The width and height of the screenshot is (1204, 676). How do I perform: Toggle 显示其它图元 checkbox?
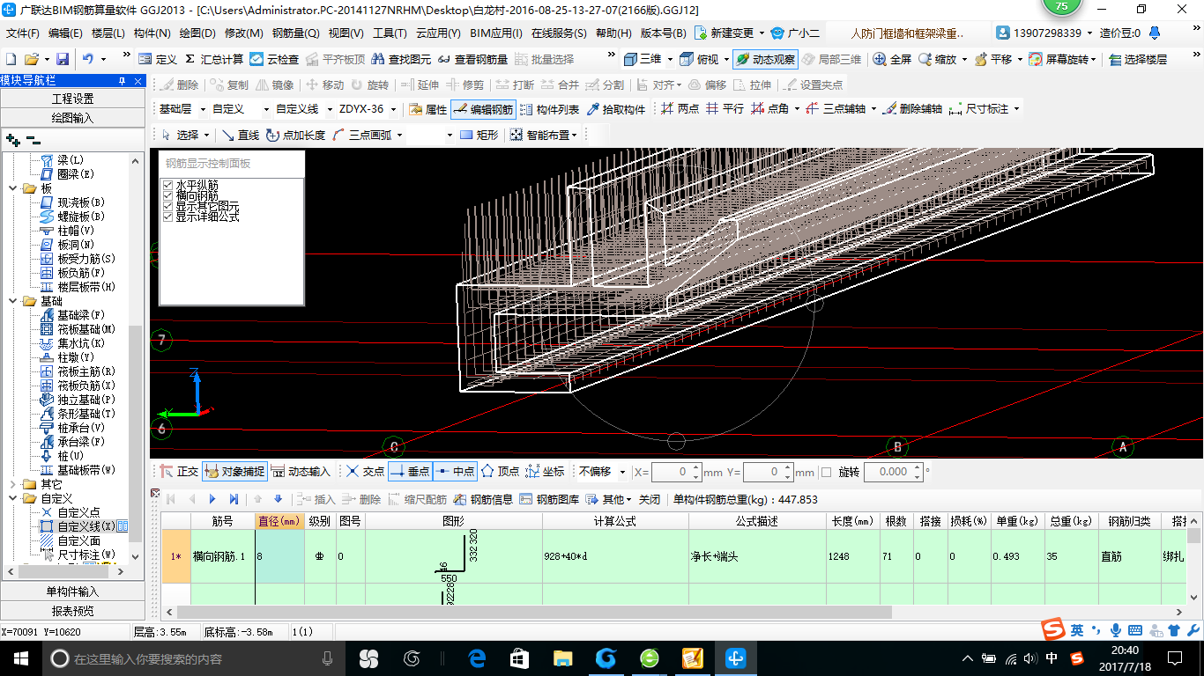point(167,206)
